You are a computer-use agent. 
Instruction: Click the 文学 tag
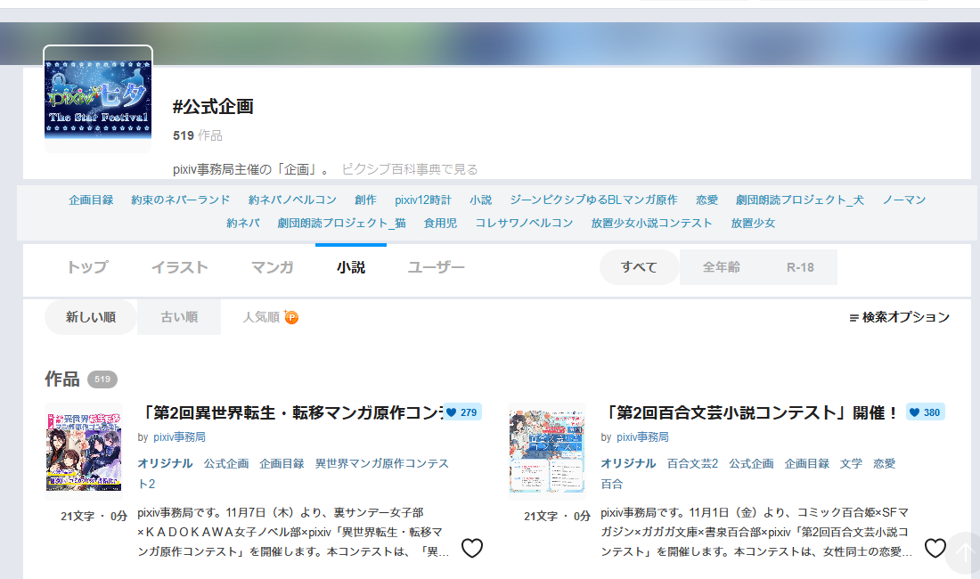tap(851, 463)
